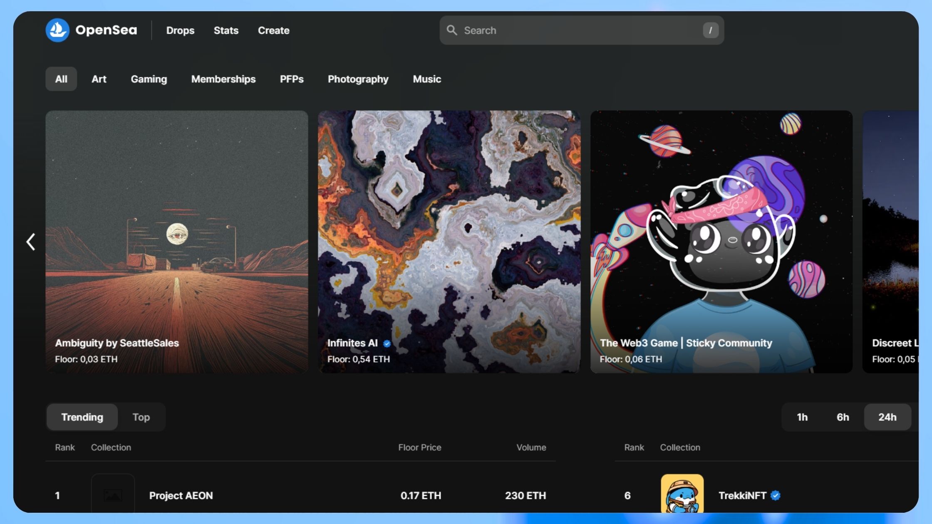Screen dimensions: 932x524
Task: Select the PFPs category tab
Action: (292, 79)
